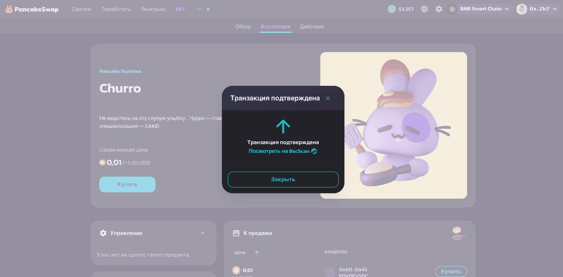Open the three-dots more menu
This screenshot has width=563, height=277.
pos(199,9)
